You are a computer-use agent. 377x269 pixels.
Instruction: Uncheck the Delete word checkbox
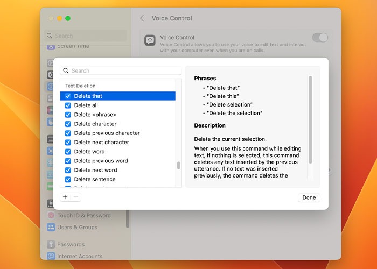[x=68, y=152]
